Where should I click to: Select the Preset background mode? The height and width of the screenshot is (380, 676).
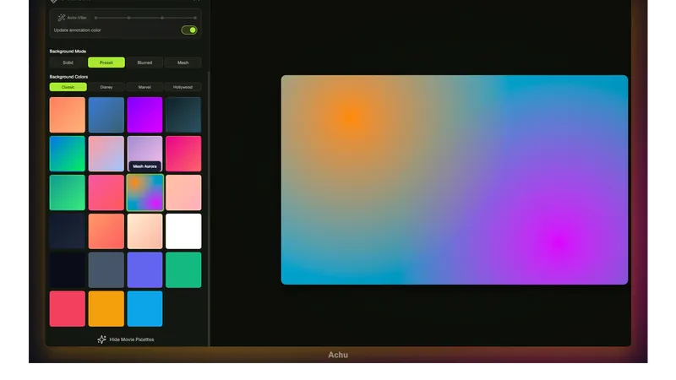[106, 62]
